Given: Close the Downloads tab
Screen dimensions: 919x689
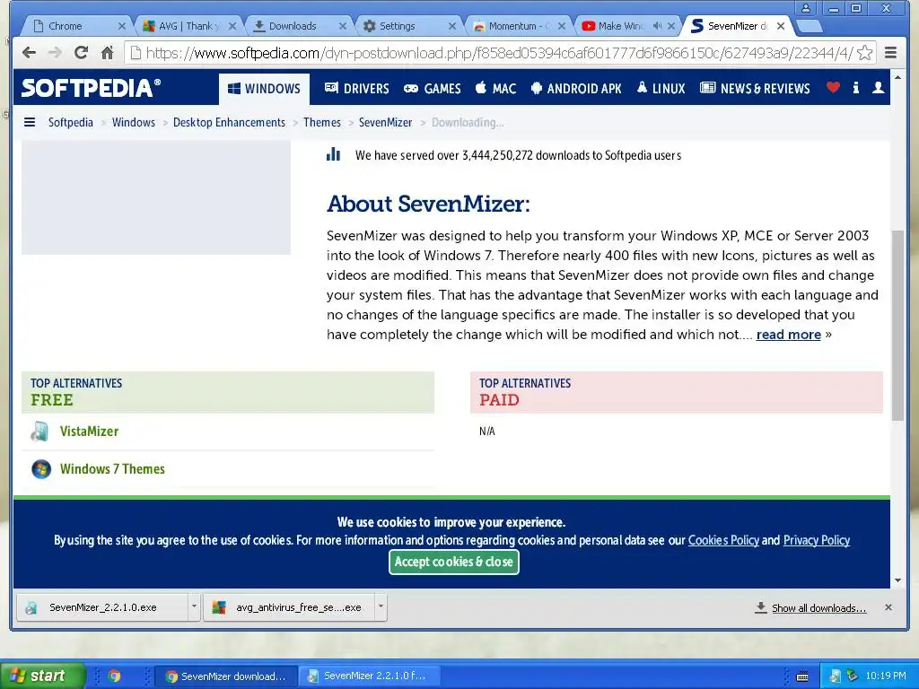Looking at the screenshot, I should [342, 26].
